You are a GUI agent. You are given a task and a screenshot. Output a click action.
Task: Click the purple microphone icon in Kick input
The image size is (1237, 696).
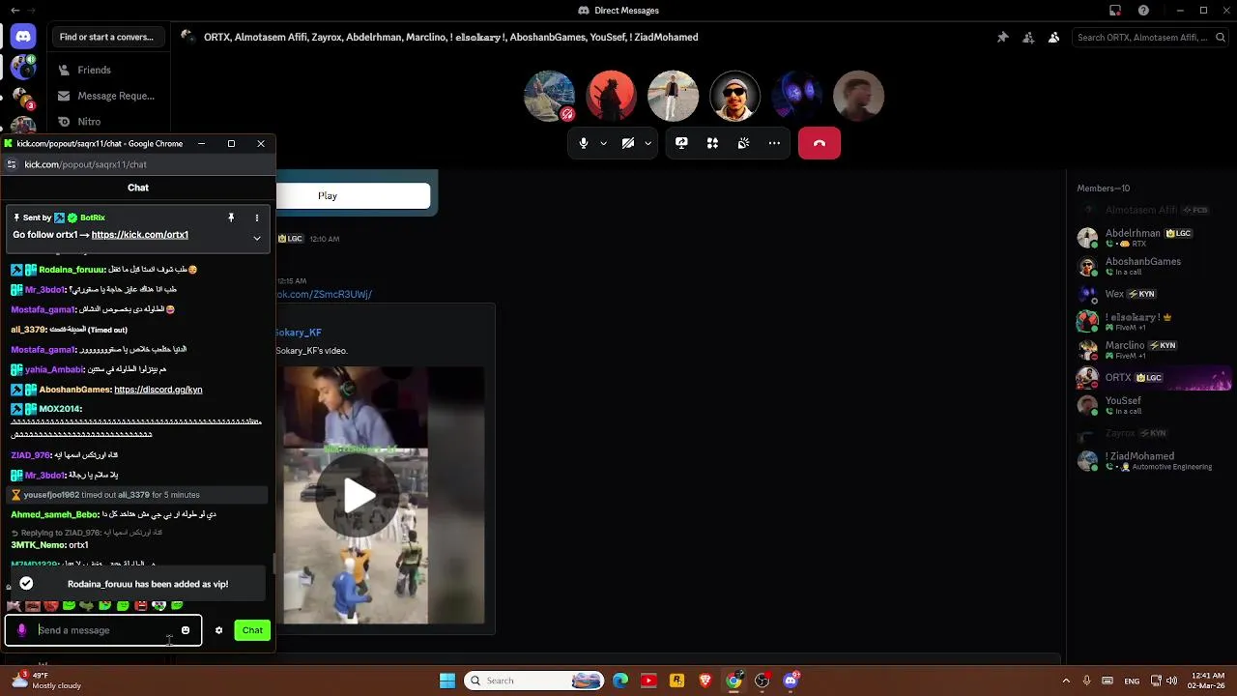coord(21,630)
